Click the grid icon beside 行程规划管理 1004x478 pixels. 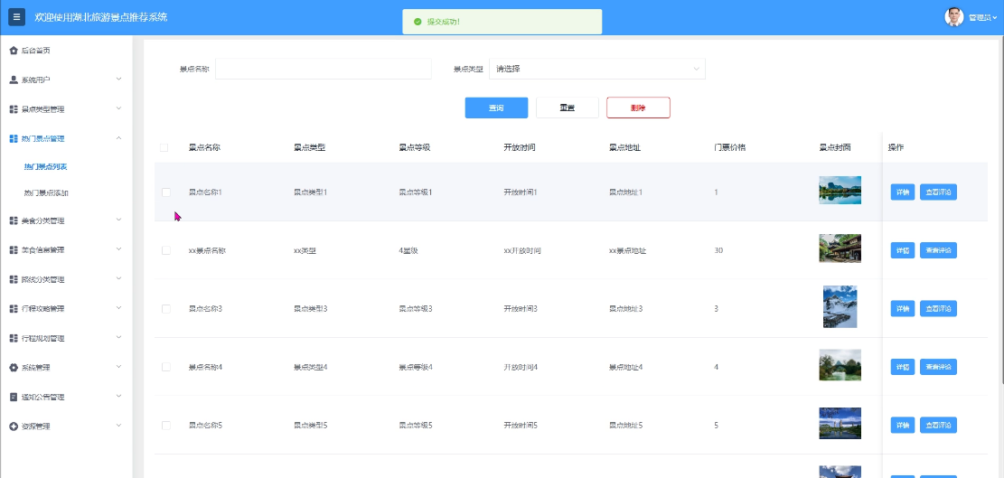14,339
